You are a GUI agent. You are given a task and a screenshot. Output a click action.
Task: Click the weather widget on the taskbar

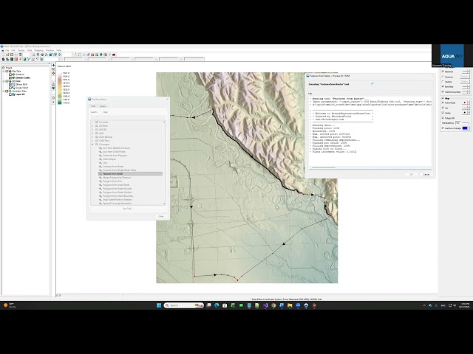pyautogui.click(x=9, y=305)
